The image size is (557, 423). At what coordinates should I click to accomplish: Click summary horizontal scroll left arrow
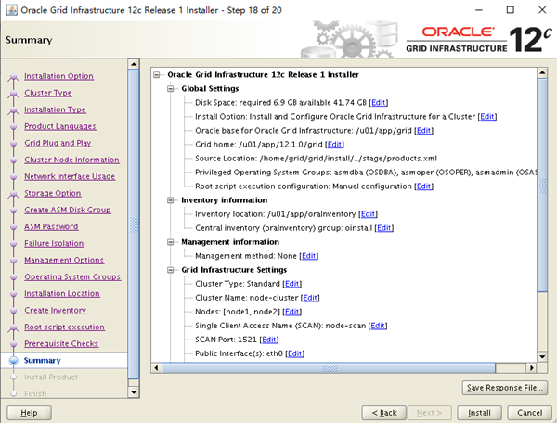coord(156,368)
